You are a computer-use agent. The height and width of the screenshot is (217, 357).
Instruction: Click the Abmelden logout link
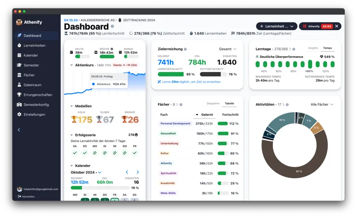(x=26, y=196)
